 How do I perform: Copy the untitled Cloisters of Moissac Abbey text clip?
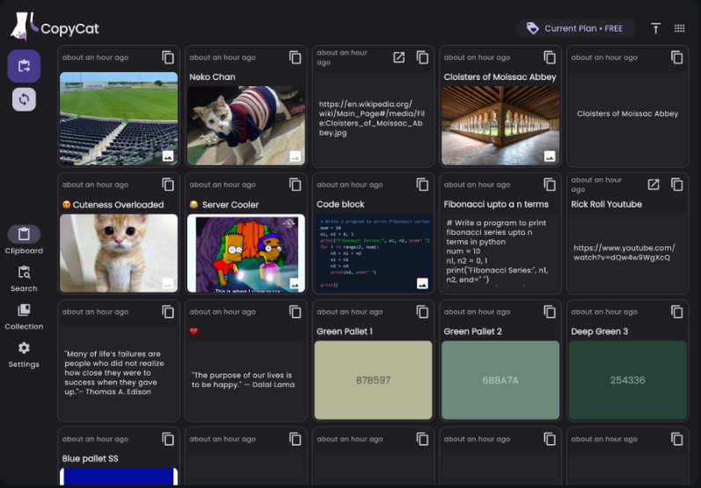click(x=677, y=58)
